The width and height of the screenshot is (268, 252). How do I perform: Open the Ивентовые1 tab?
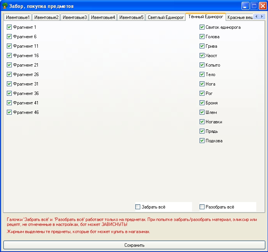pos(18,17)
